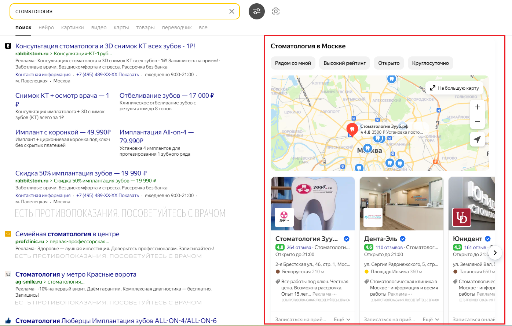Image resolution: width=512 pixels, height=326 pixels.
Task: Expand «Ещё» menu on Зууб.рф card
Action: pos(342,319)
